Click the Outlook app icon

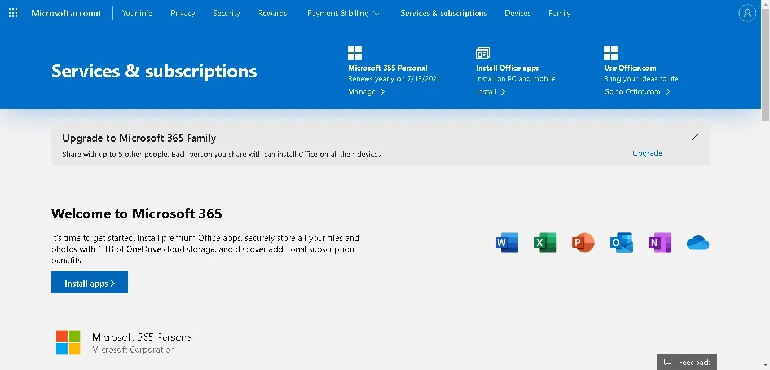click(x=622, y=243)
